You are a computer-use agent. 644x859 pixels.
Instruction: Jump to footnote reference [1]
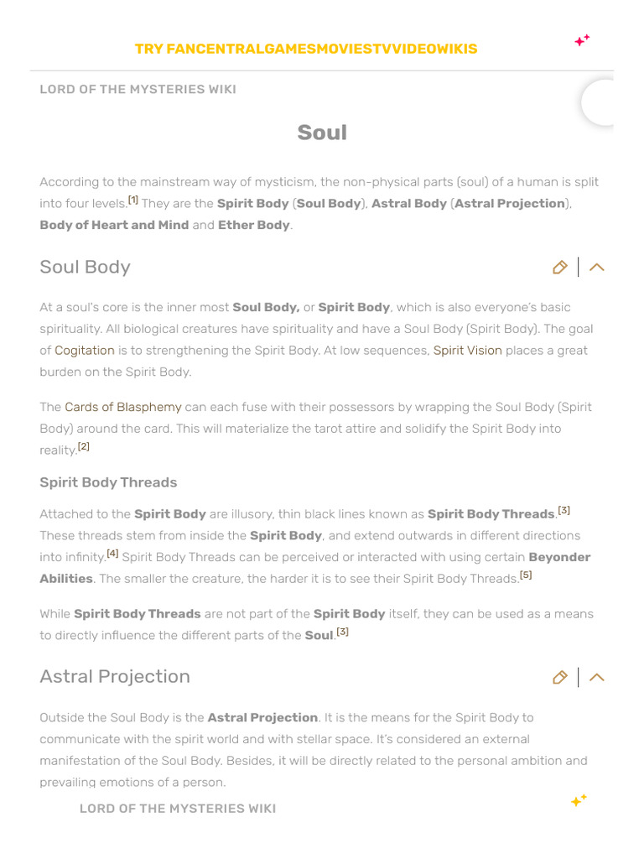(x=132, y=200)
